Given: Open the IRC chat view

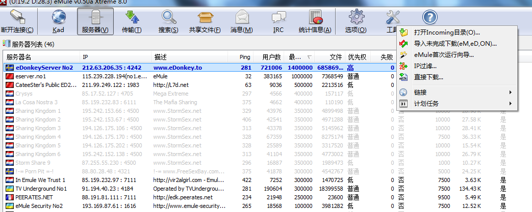Looking at the screenshot, I should [278, 21].
